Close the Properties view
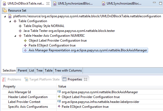The width and height of the screenshot is (163, 111). (86, 79)
